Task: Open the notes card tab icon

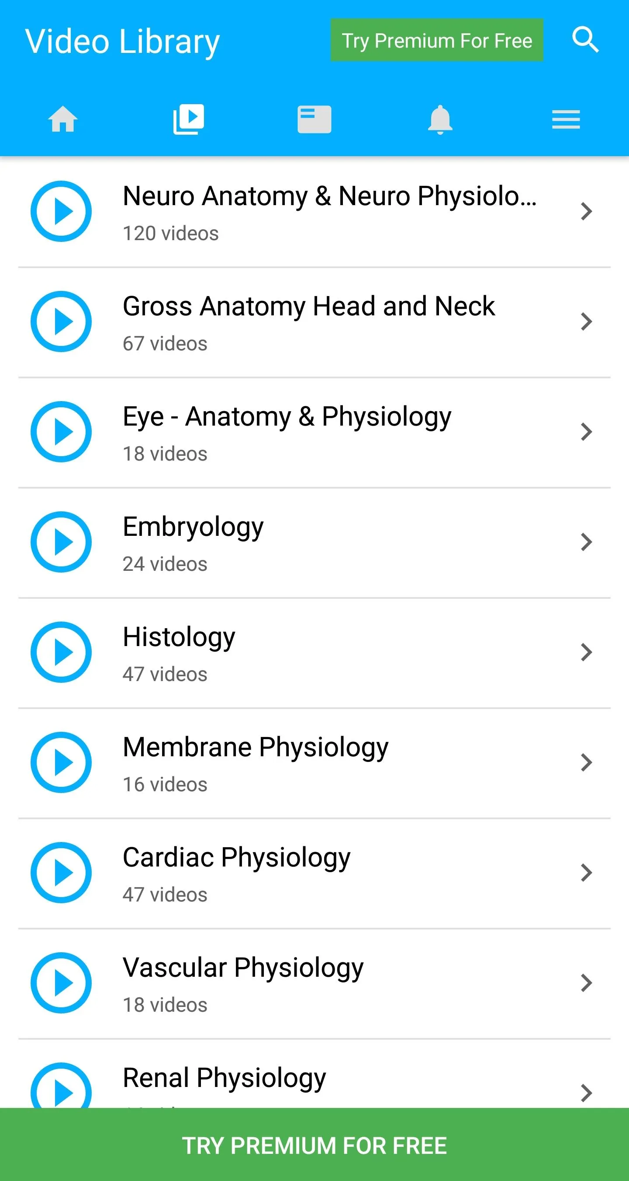Action: coord(314,119)
